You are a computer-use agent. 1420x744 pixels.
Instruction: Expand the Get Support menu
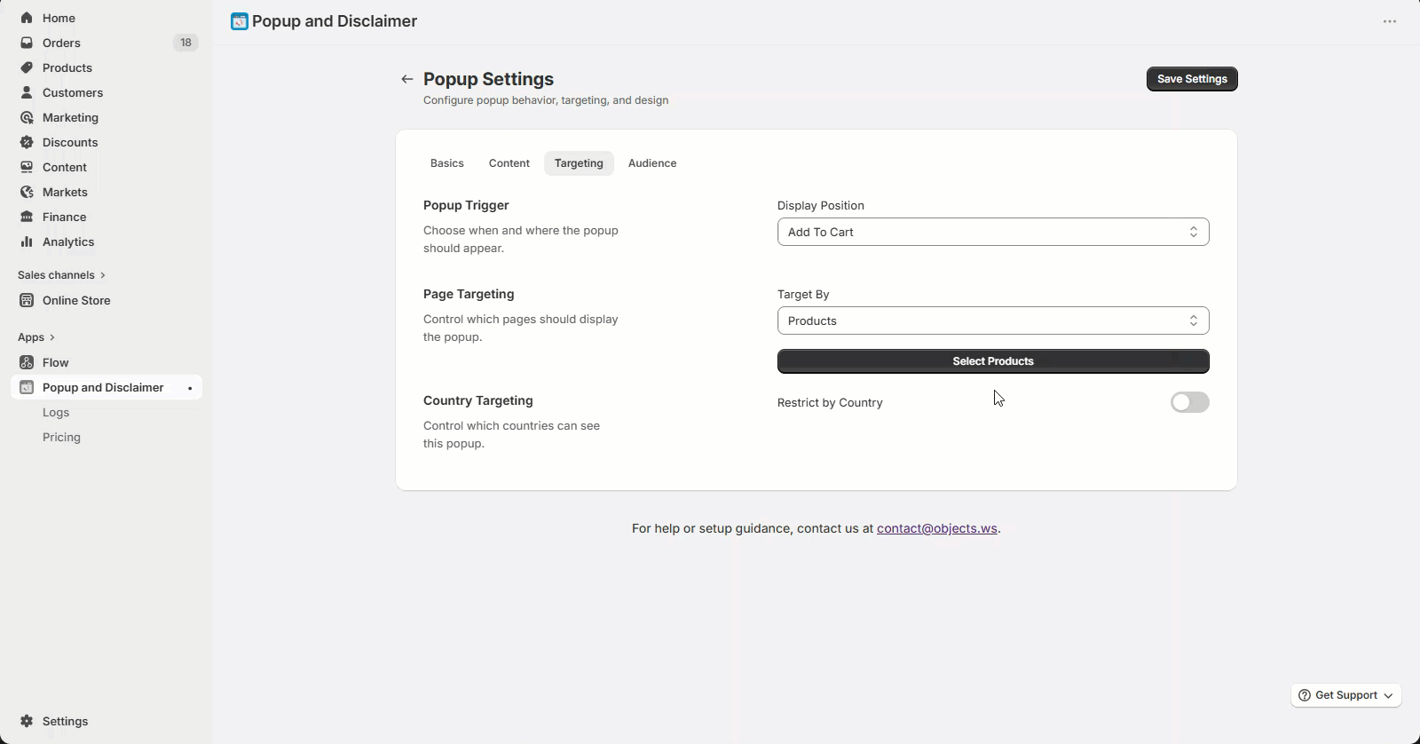[1345, 695]
